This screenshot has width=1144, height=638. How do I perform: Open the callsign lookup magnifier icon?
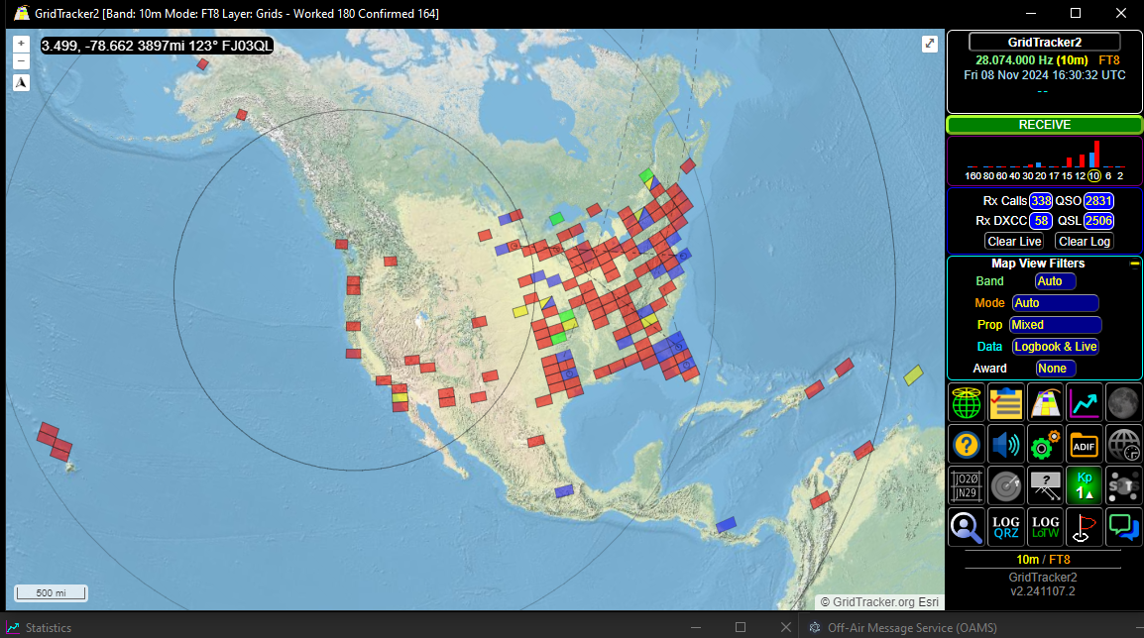coord(967,527)
